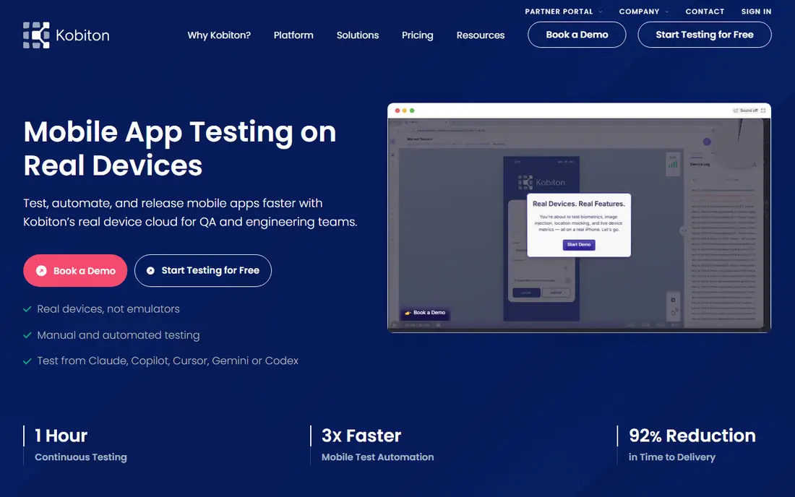This screenshot has height=497, width=795.
Task: Open the Why Kobiton? menu
Action: click(x=219, y=35)
